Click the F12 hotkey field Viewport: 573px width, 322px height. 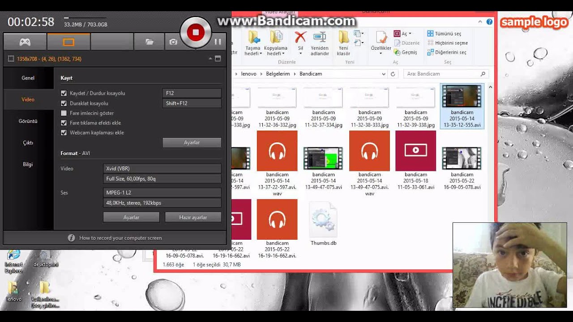pyautogui.click(x=192, y=93)
